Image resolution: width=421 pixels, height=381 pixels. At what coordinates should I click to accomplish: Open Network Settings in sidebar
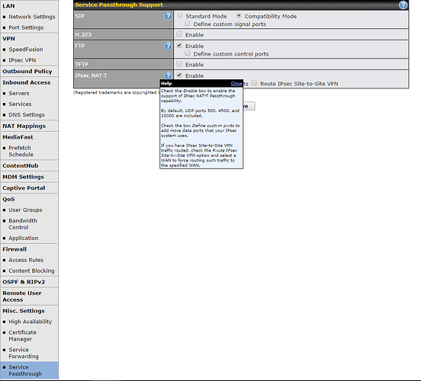pyautogui.click(x=32, y=17)
